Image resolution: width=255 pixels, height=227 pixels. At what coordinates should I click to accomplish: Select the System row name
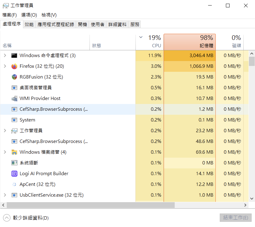tap(27, 120)
